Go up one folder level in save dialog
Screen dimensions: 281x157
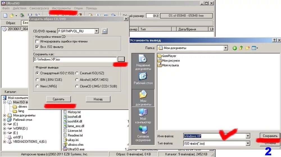(241, 48)
